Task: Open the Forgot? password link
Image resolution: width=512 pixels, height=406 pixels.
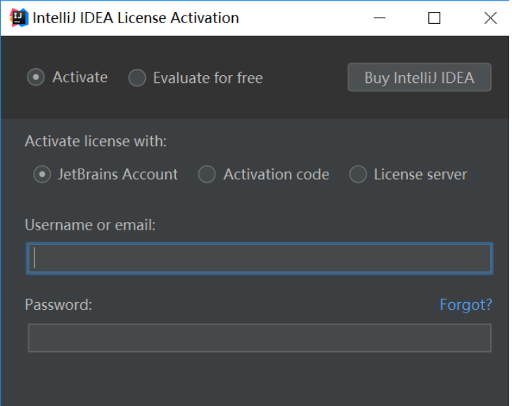Action: pyautogui.click(x=466, y=305)
